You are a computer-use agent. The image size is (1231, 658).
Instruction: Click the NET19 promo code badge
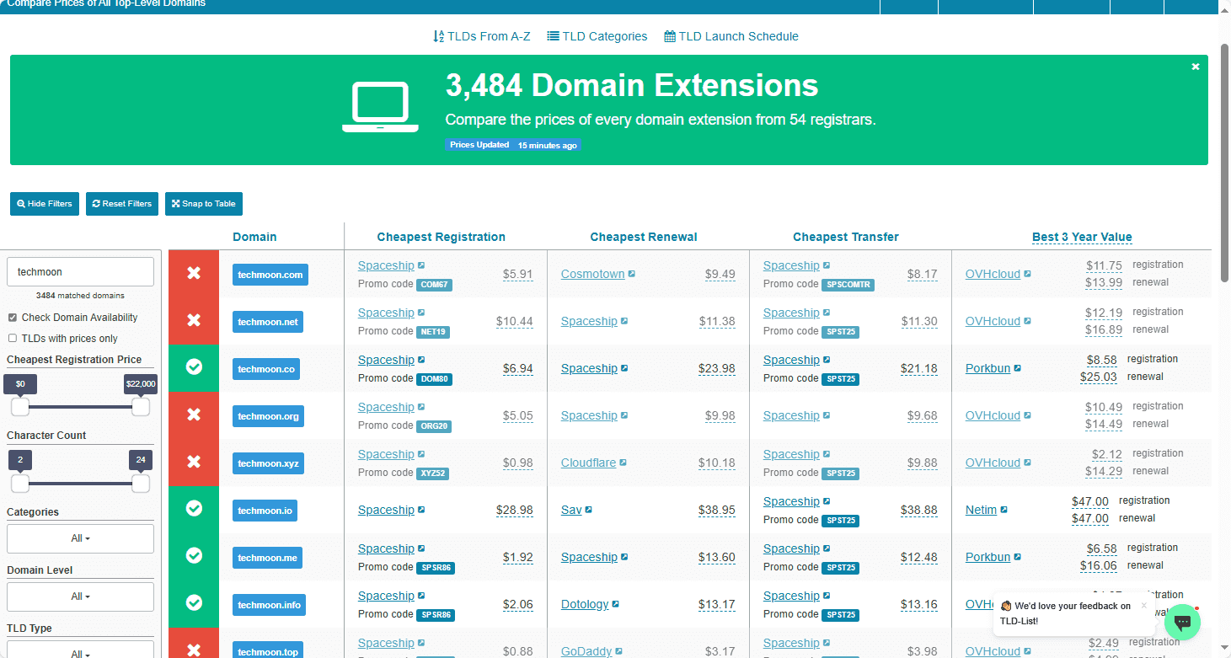click(433, 332)
